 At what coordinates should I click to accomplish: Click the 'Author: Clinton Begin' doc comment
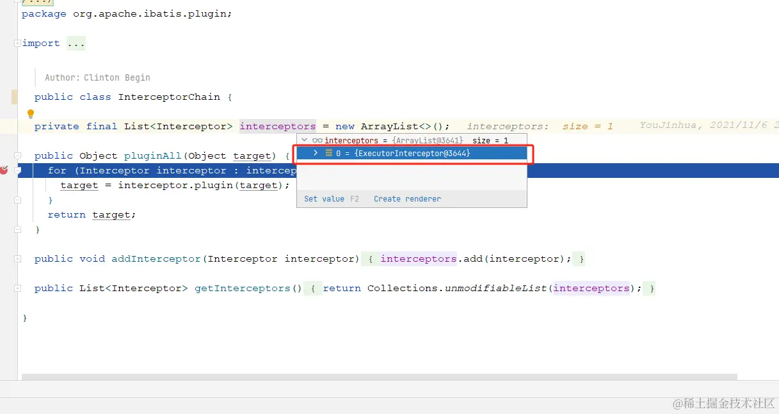pos(97,77)
